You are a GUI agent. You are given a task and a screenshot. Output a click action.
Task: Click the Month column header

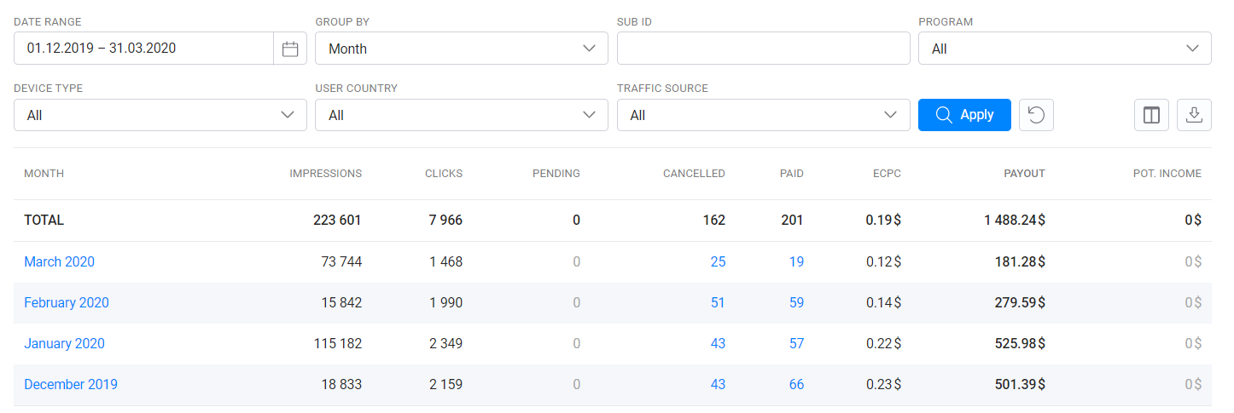44,174
